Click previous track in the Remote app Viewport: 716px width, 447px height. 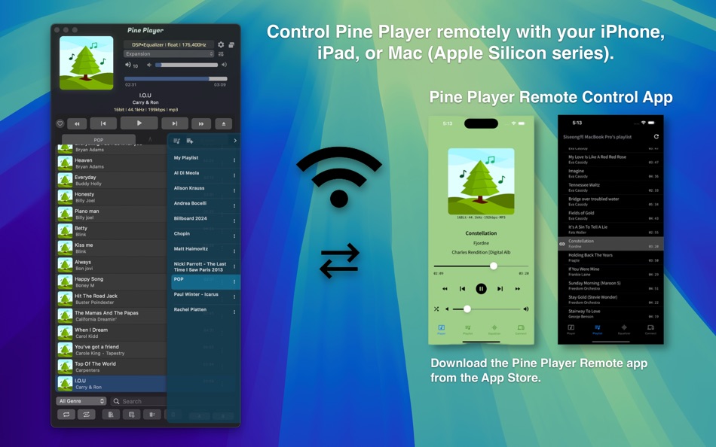(462, 289)
